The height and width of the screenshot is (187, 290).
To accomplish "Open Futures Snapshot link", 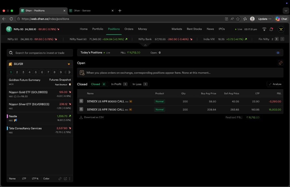I will pyautogui.click(x=60, y=80).
